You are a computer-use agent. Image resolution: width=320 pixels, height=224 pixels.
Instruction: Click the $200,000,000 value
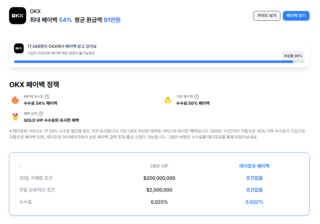click(159, 178)
